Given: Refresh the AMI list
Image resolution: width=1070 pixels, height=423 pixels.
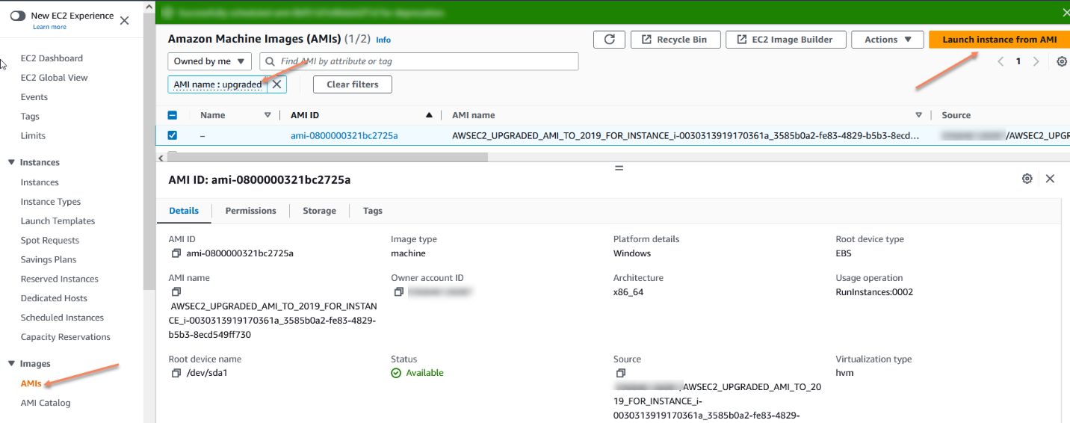Looking at the screenshot, I should pos(609,40).
